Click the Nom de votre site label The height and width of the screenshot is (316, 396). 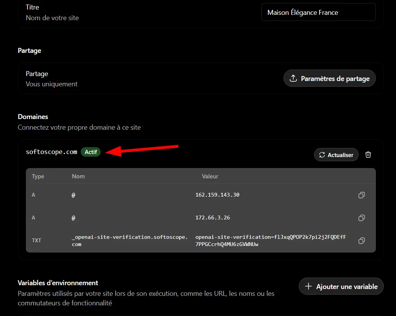tap(52, 18)
